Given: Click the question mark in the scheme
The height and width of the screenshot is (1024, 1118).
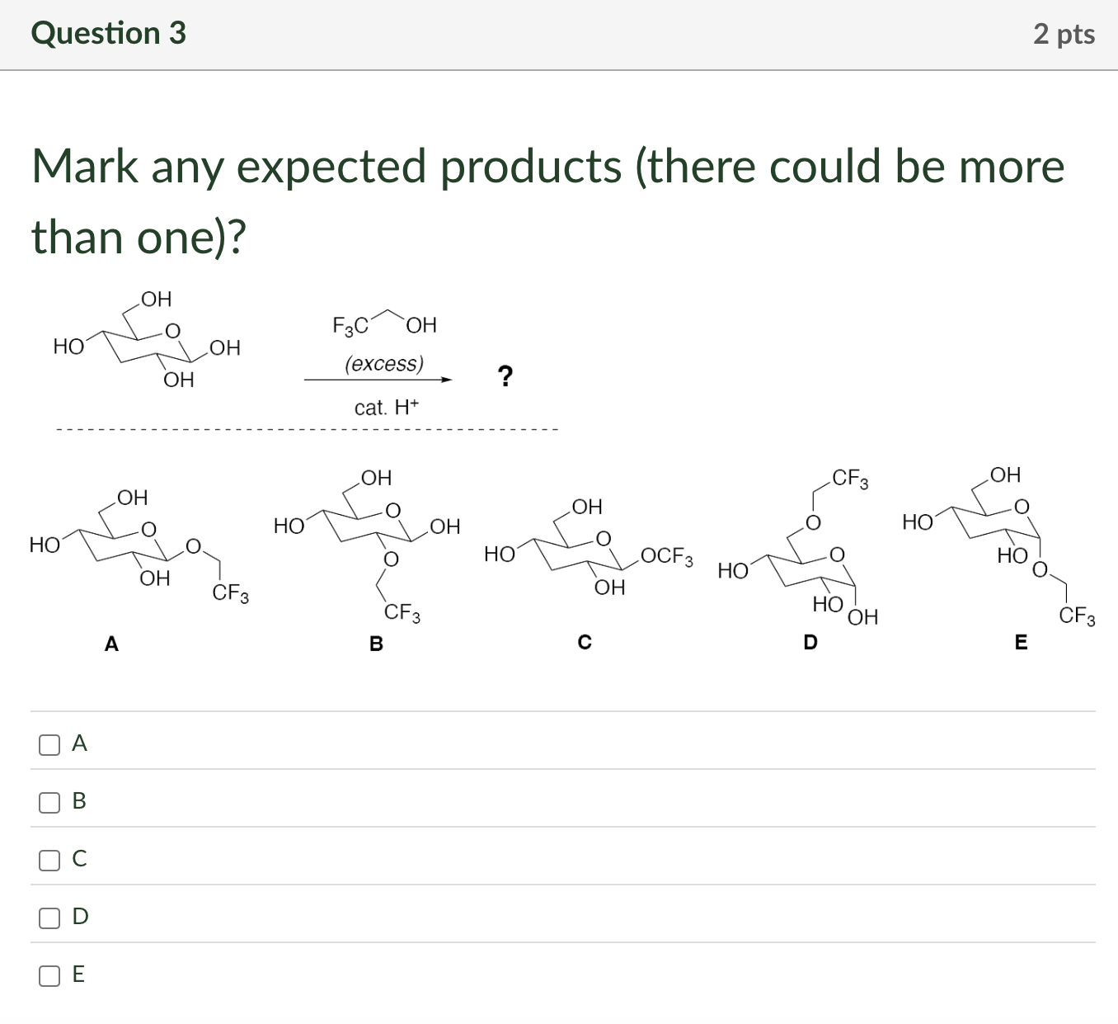Looking at the screenshot, I should click(x=505, y=376).
